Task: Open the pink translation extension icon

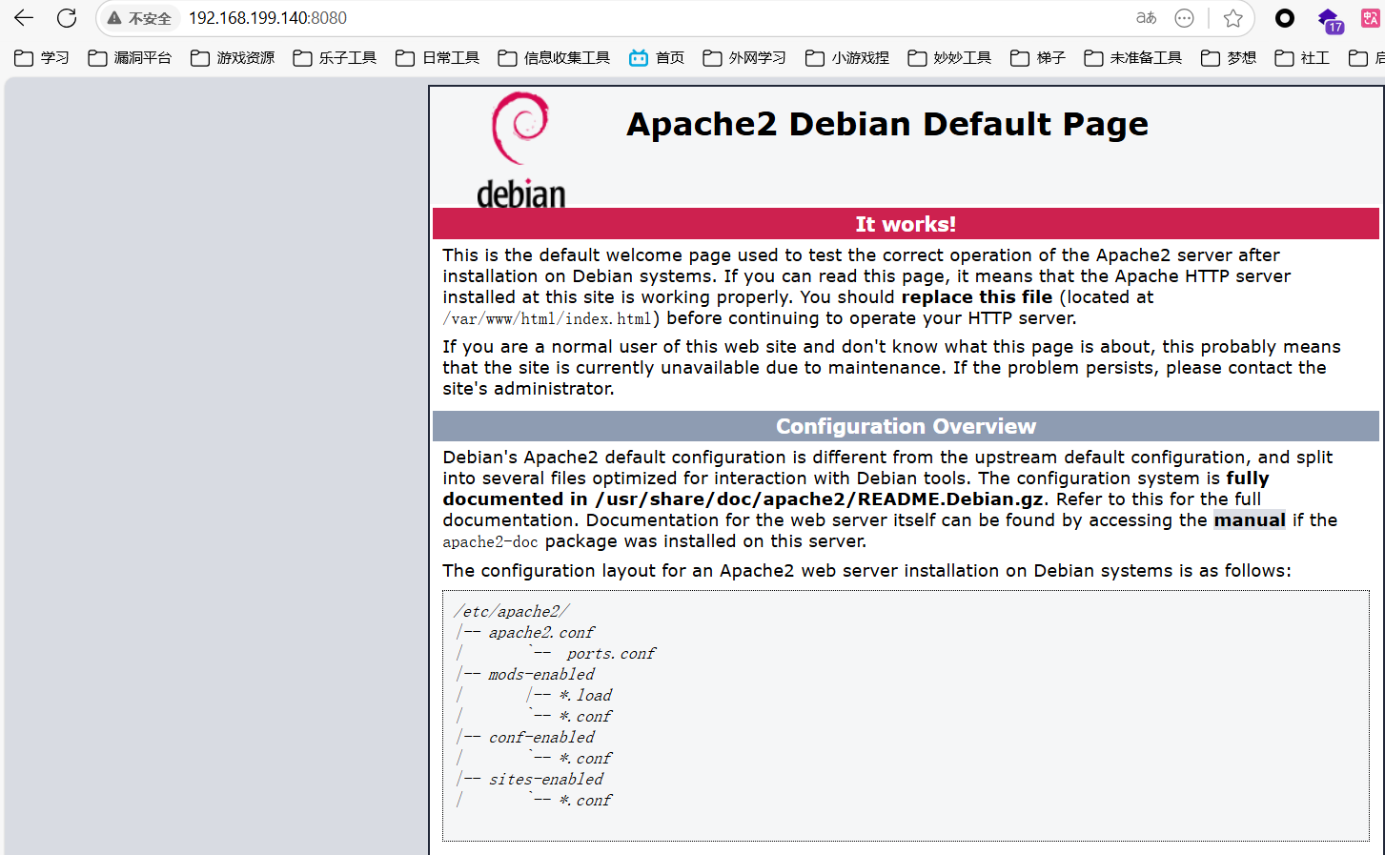Action: (x=1371, y=18)
